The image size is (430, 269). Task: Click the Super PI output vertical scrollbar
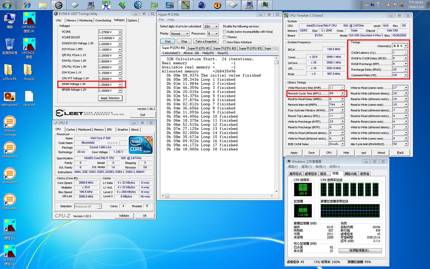(x=276, y=125)
